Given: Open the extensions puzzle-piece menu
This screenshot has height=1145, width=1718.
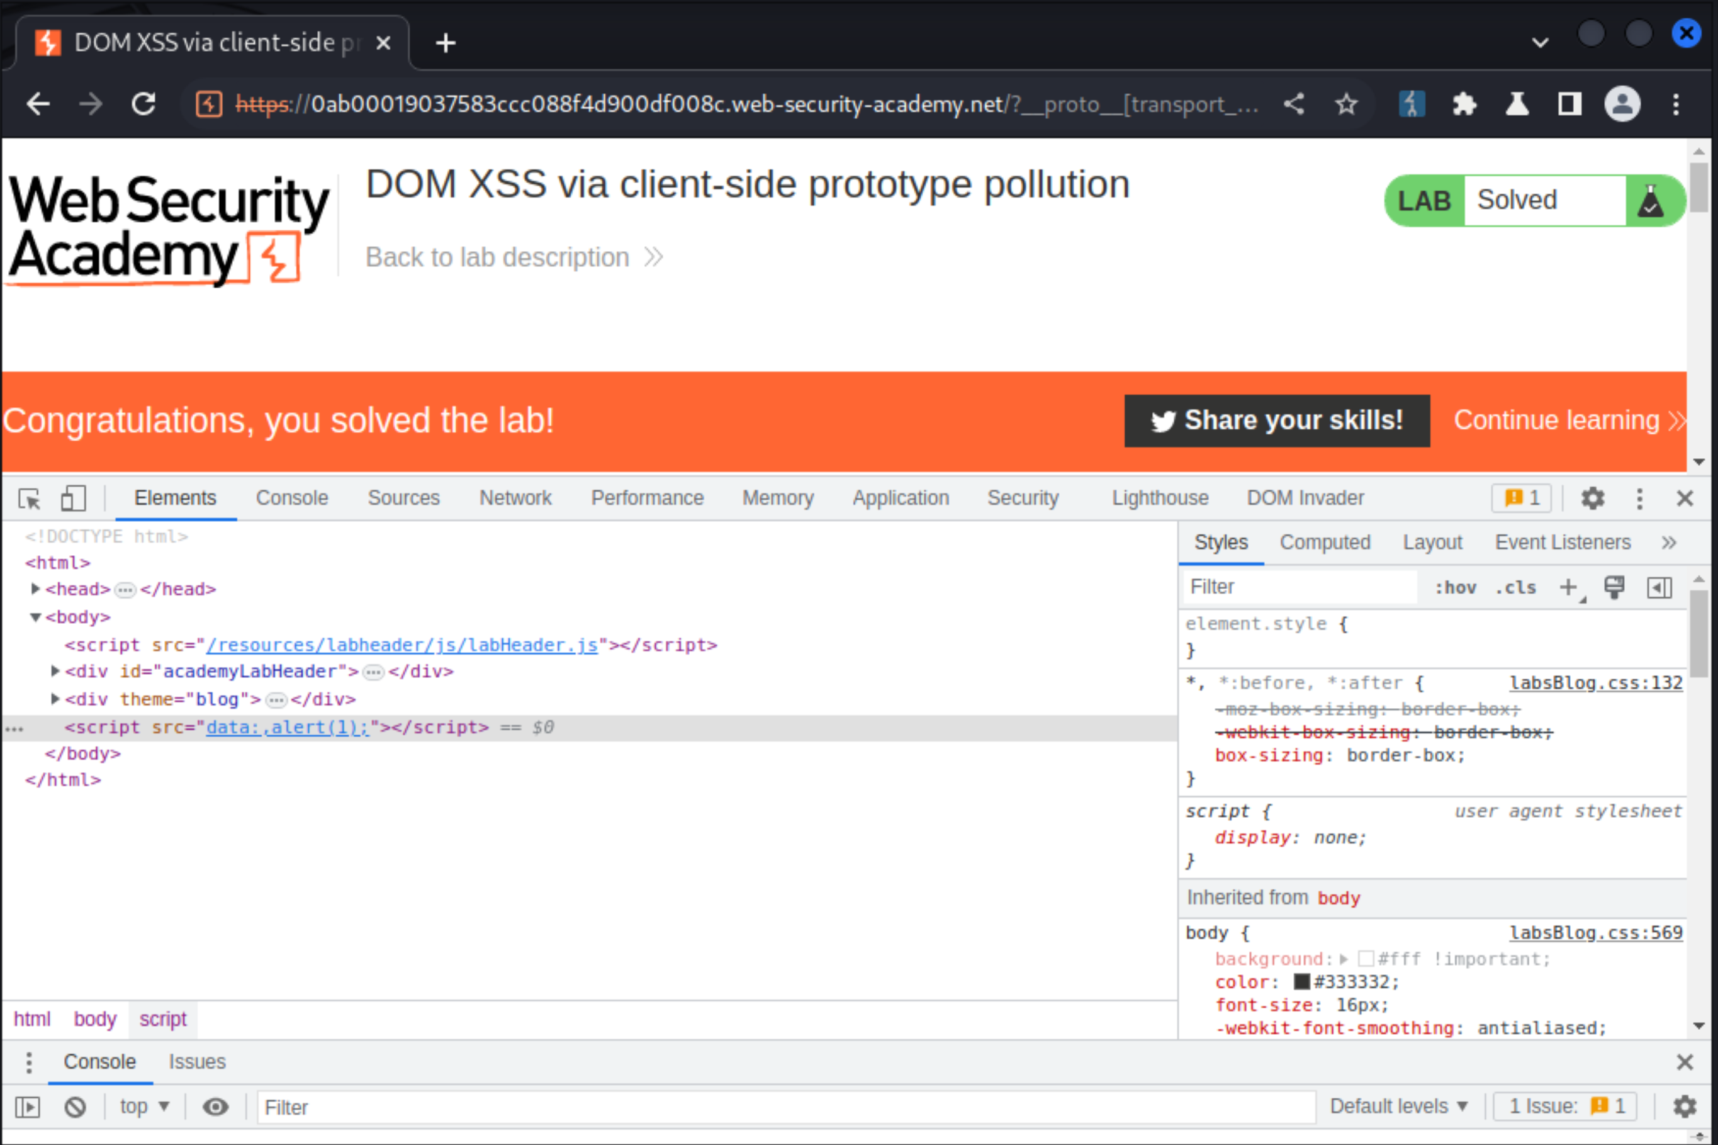Looking at the screenshot, I should [x=1464, y=104].
